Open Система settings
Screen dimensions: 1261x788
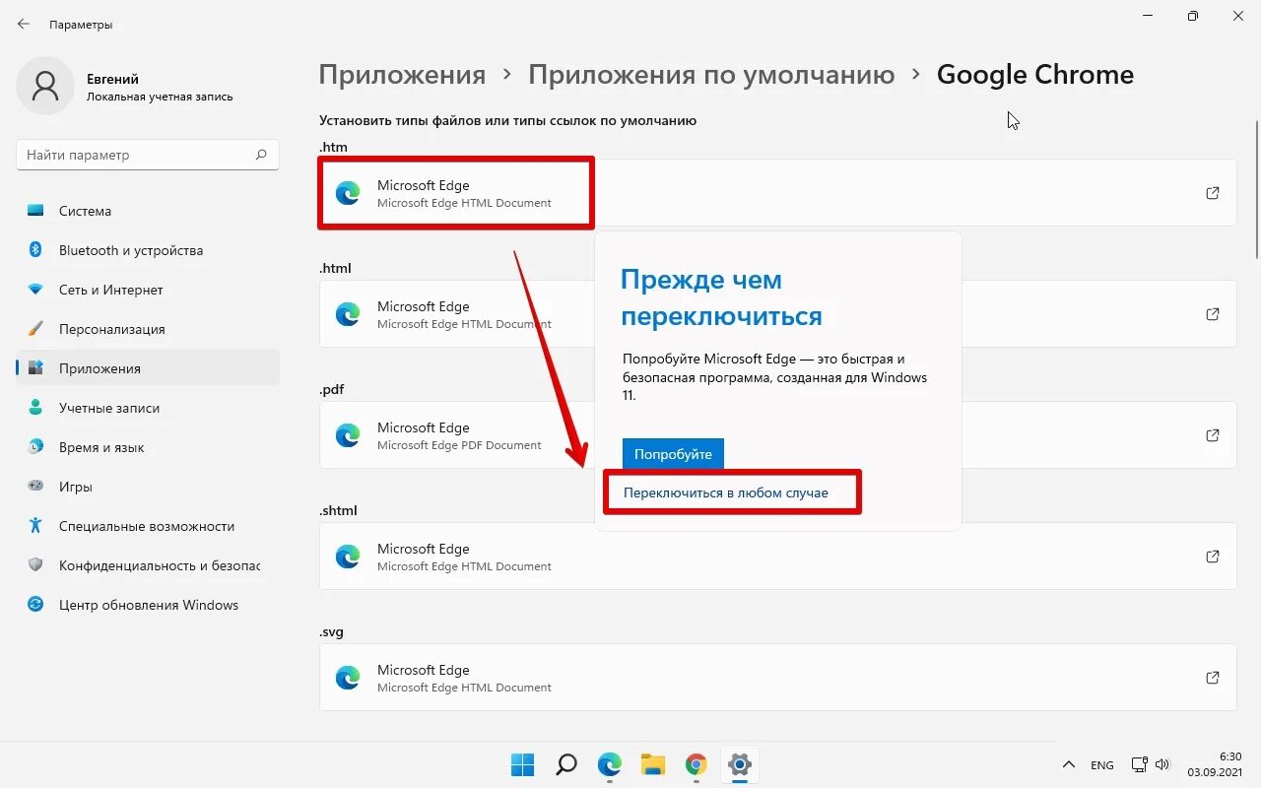(x=148, y=211)
